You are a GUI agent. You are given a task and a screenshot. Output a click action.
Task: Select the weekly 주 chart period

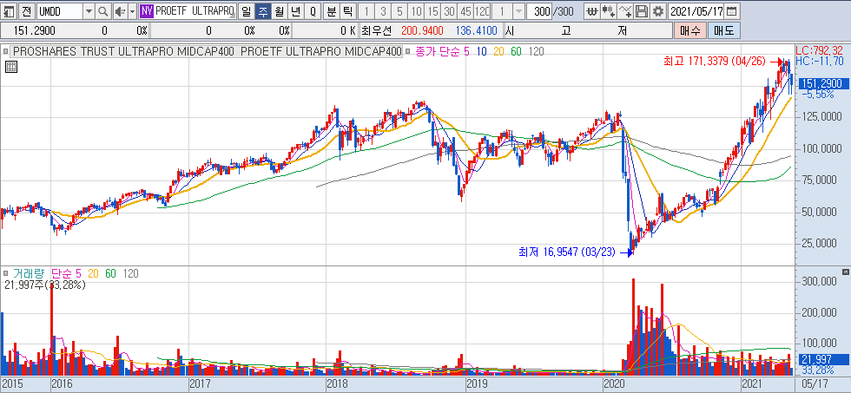click(x=262, y=10)
